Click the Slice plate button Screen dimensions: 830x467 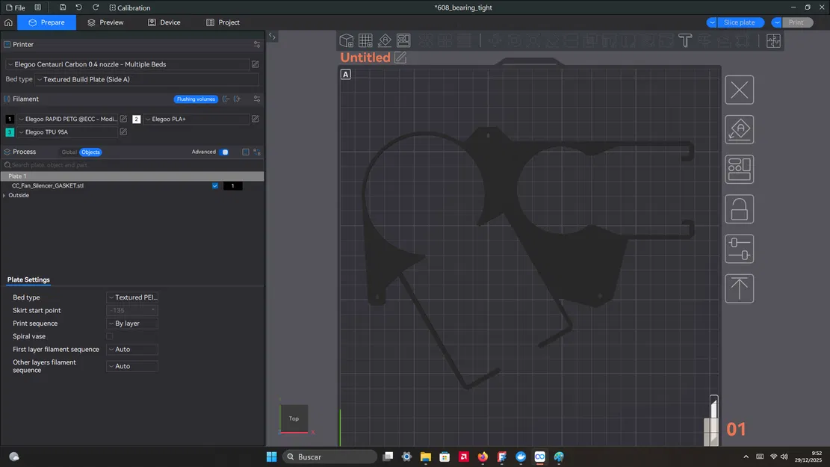pos(739,22)
